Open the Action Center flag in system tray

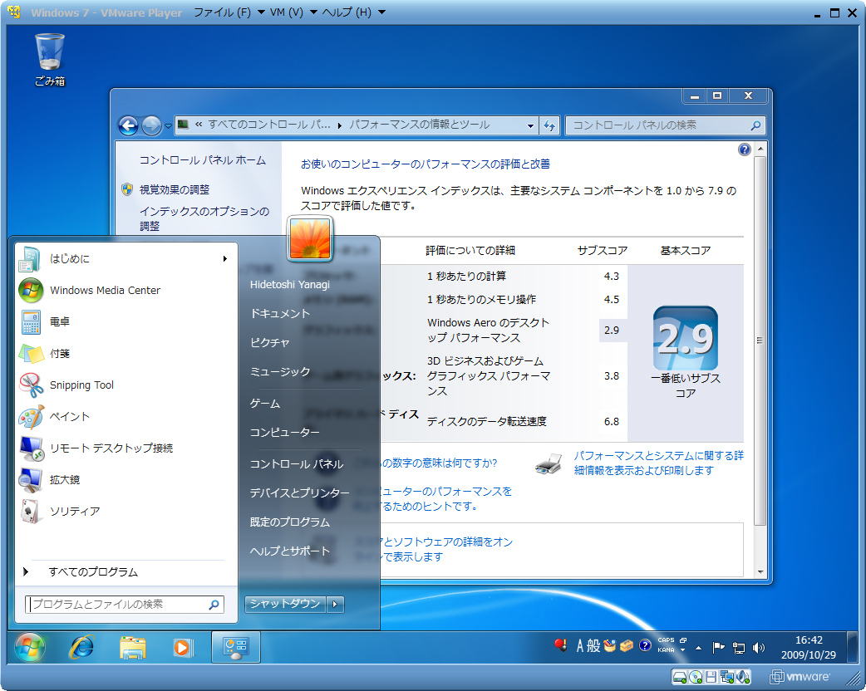719,647
